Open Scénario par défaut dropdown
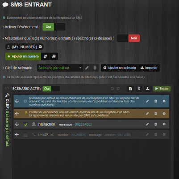Viewport: 179px width, 179px height. pos(60,68)
